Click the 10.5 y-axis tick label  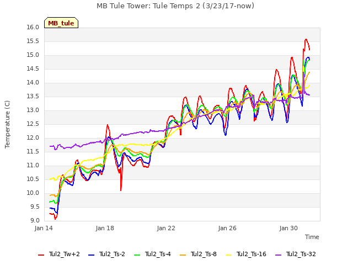click(x=33, y=179)
